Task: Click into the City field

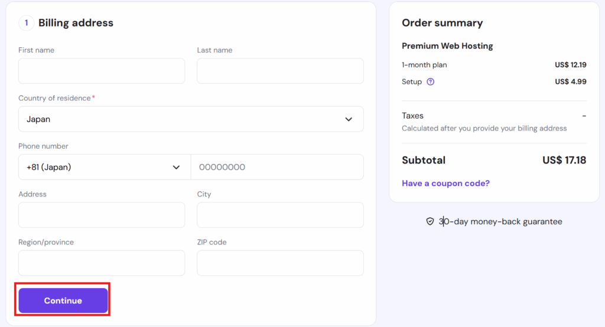Action: coord(280,215)
